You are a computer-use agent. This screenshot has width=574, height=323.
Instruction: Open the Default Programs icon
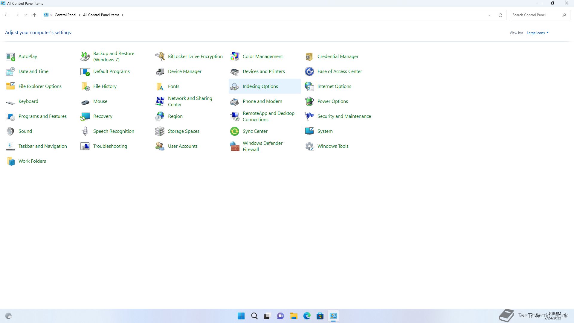click(85, 71)
